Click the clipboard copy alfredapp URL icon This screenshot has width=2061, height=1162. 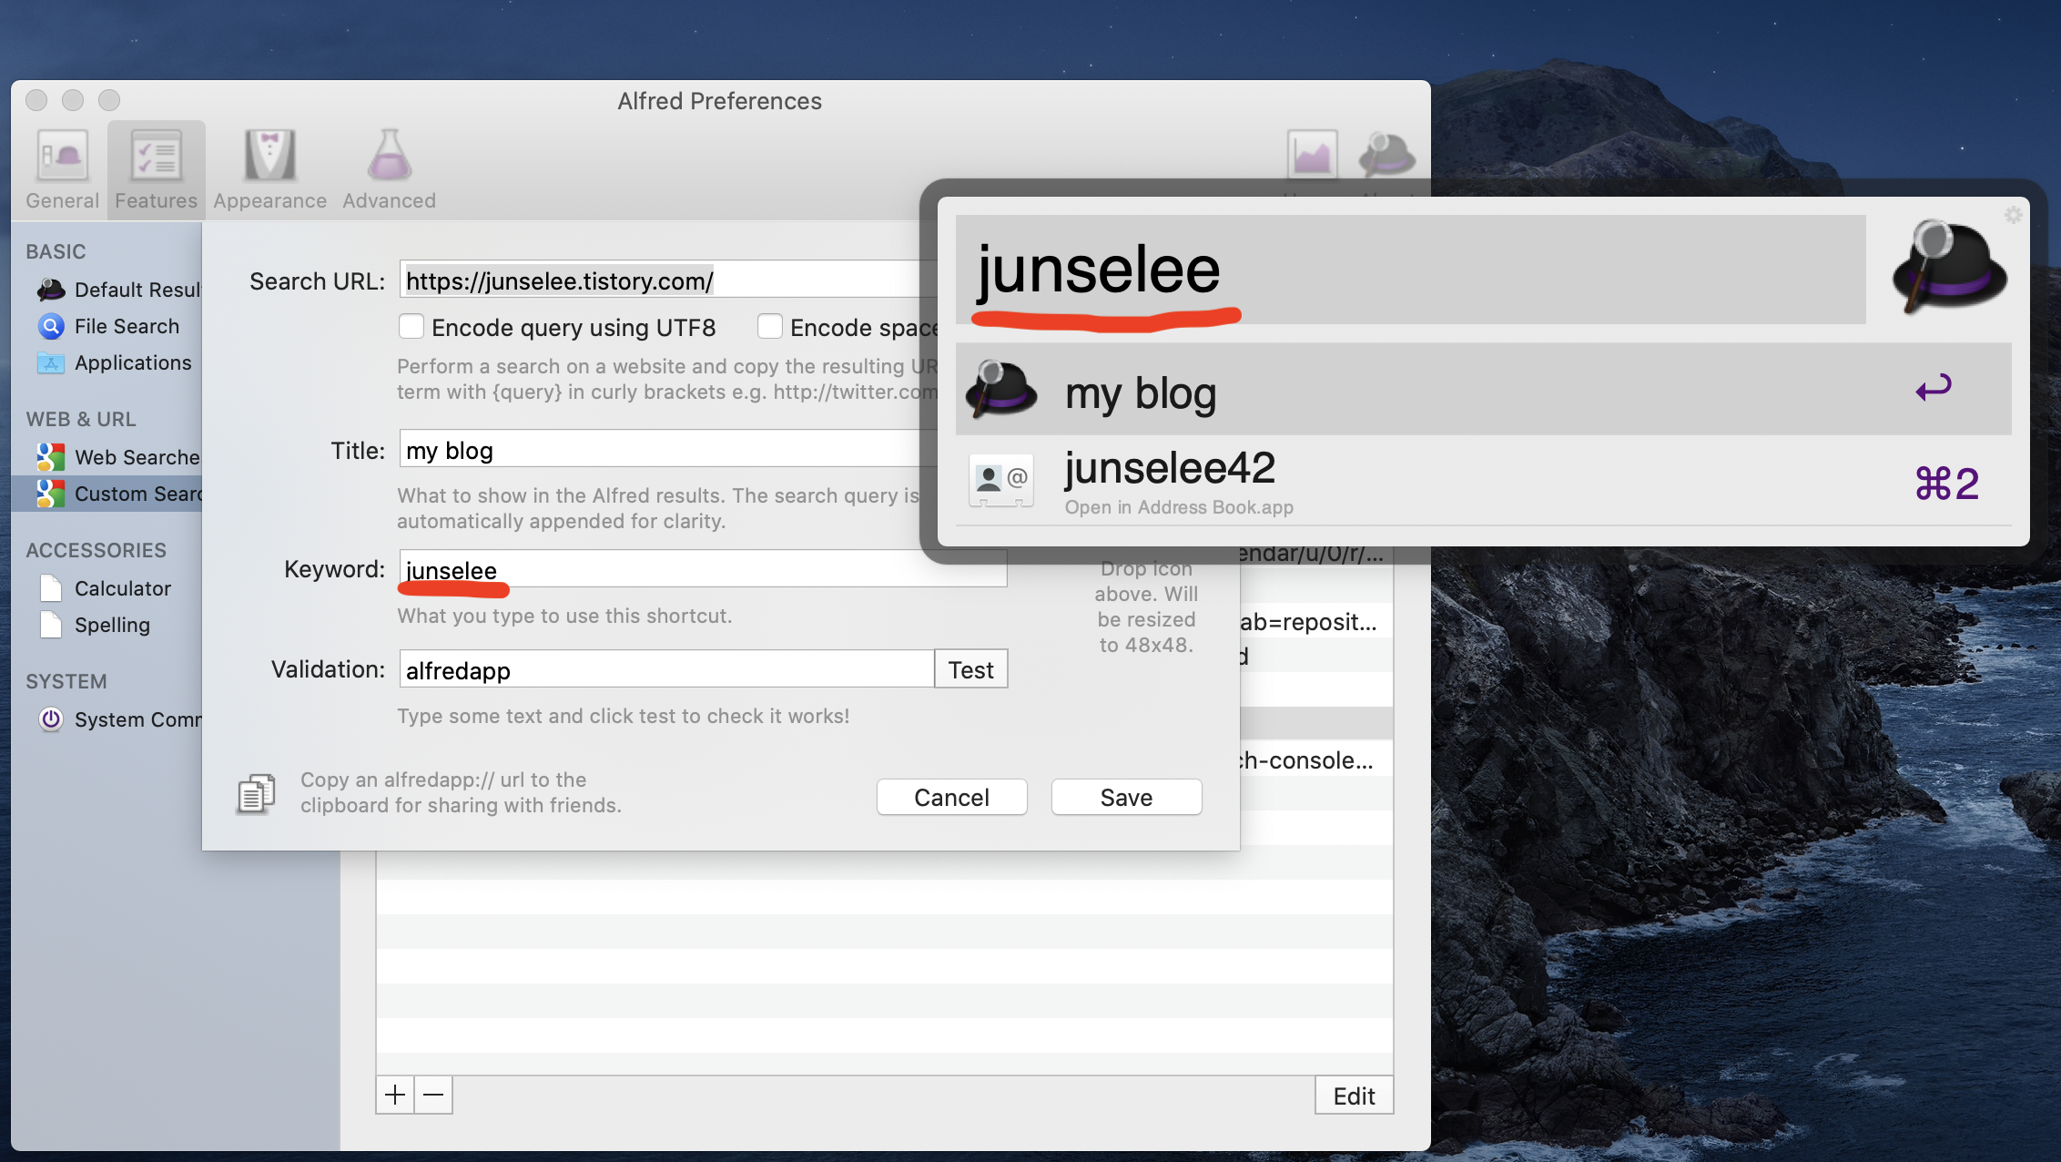256,793
